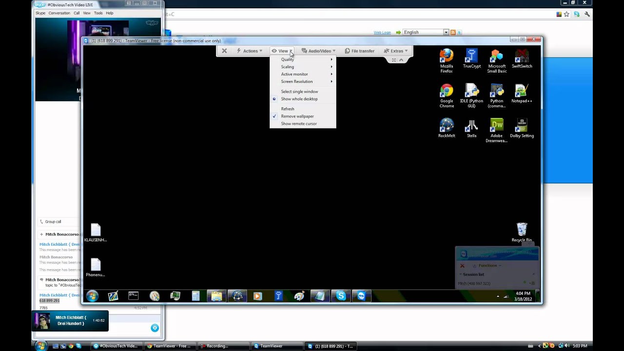Enable Show remote cursor option
The width and height of the screenshot is (624, 351).
click(x=298, y=124)
